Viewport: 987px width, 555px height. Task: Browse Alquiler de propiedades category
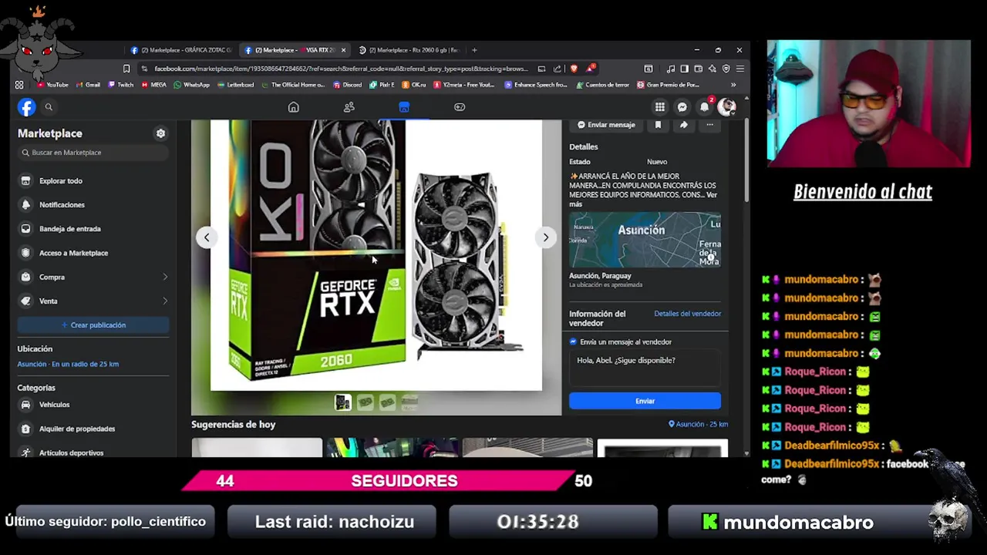pos(93,429)
